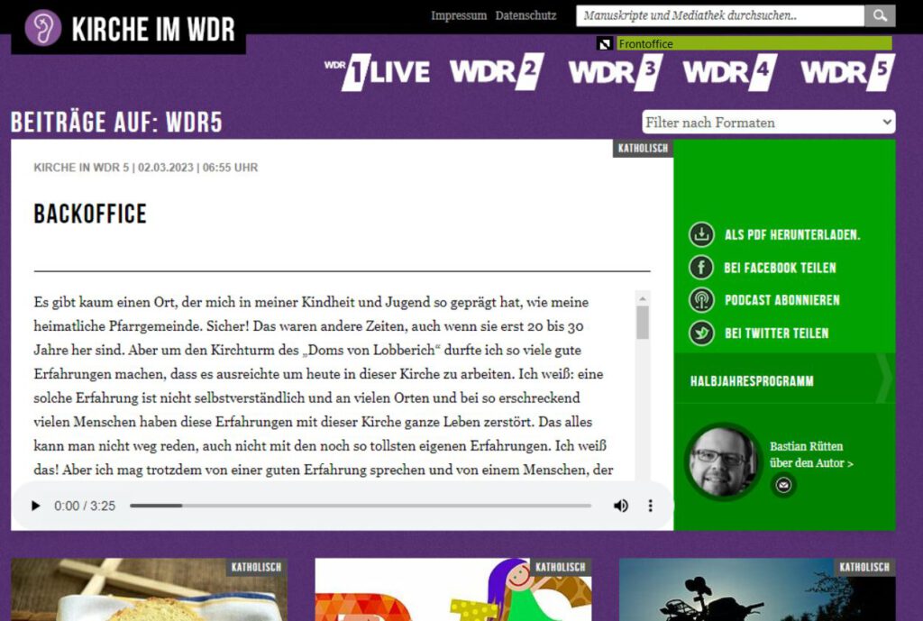923x621 pixels.
Task: Open the audio player more-options menu
Action: click(651, 506)
